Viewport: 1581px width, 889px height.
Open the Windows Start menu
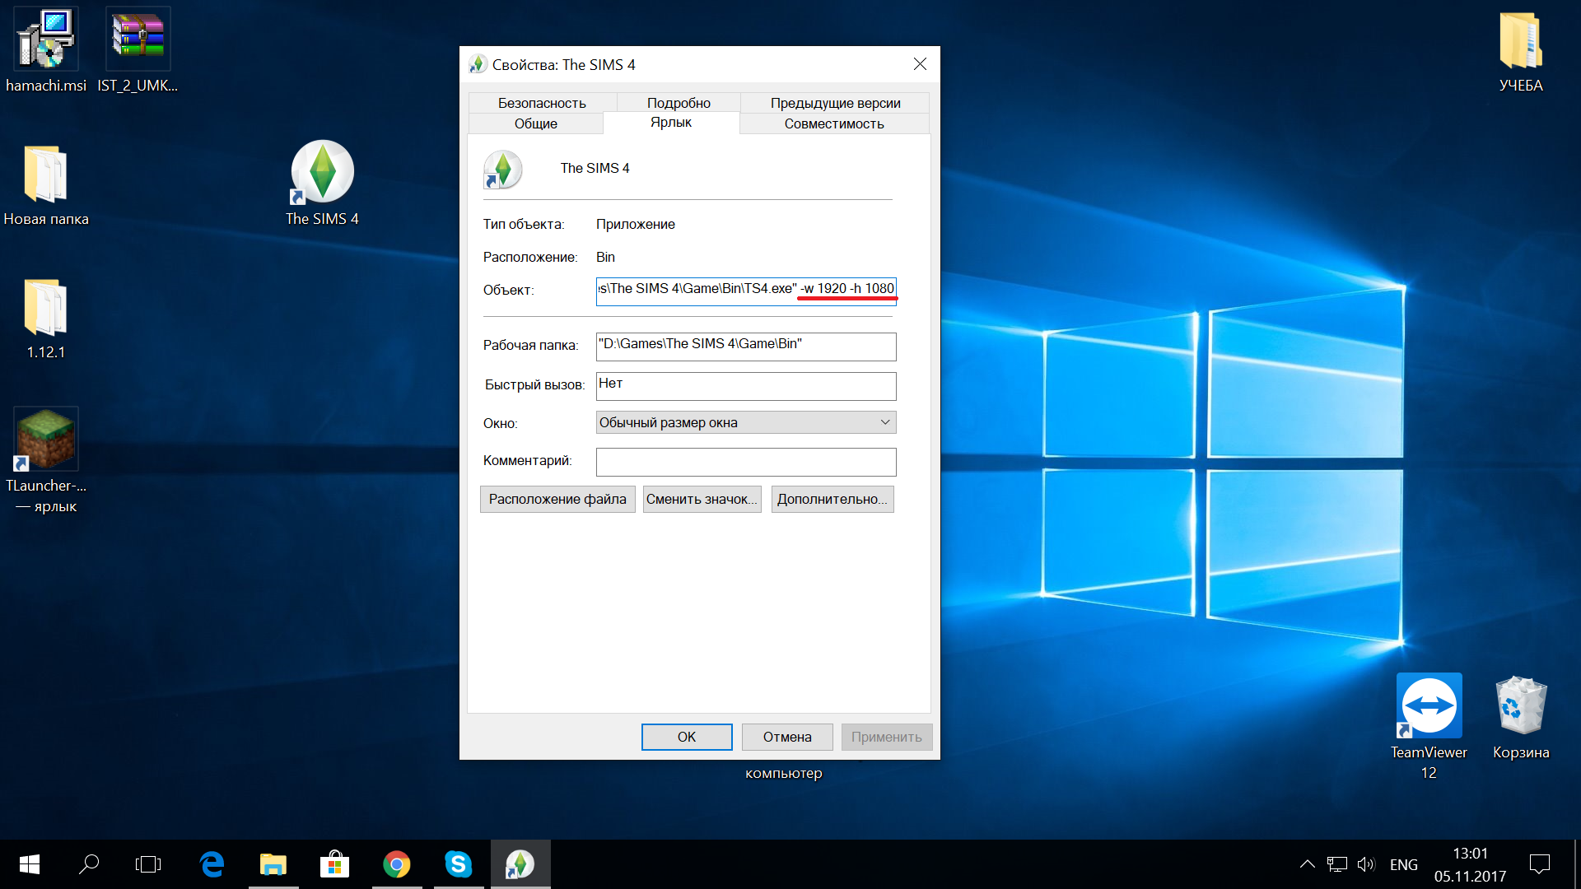(x=29, y=864)
